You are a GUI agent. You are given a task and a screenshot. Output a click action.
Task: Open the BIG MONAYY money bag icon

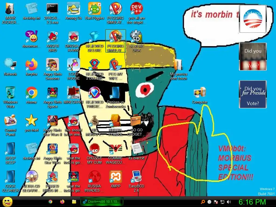point(95,125)
